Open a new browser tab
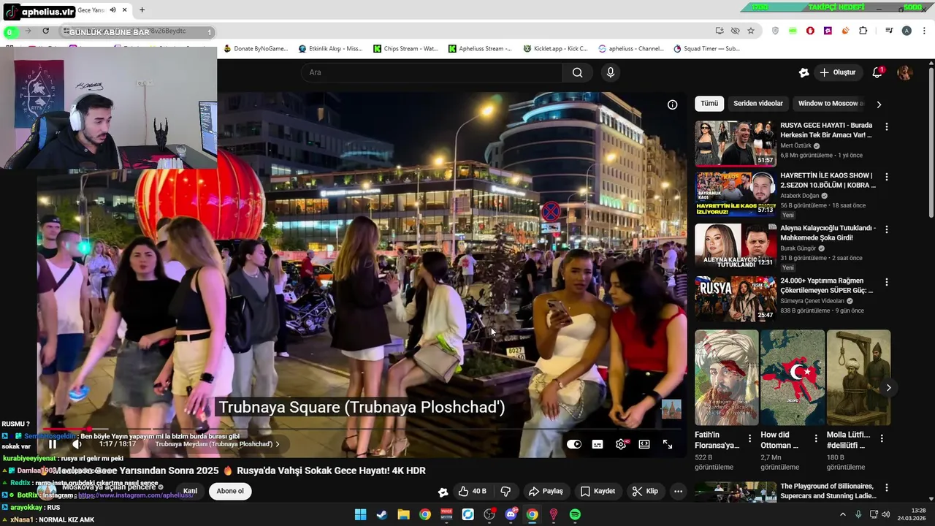The width and height of the screenshot is (935, 526). 142,10
